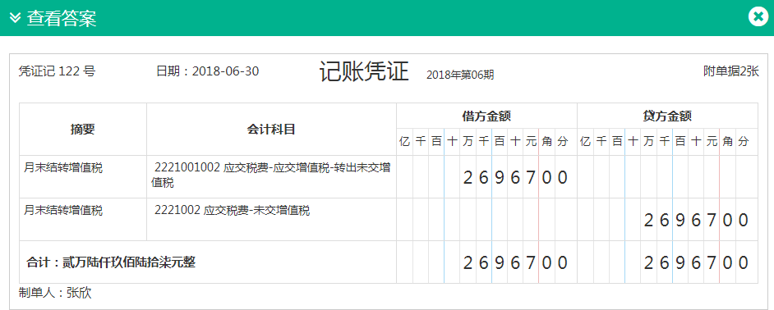The width and height of the screenshot is (774, 310).
Task: Click the 亿 unit header under 借方金额
Action: click(405, 142)
